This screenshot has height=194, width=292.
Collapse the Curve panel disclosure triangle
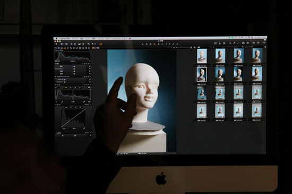tap(56, 105)
